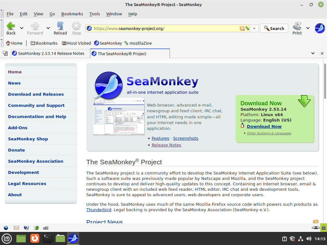Open the mozillaZine bookmark
The width and height of the screenshot is (327, 245).
click(x=138, y=43)
